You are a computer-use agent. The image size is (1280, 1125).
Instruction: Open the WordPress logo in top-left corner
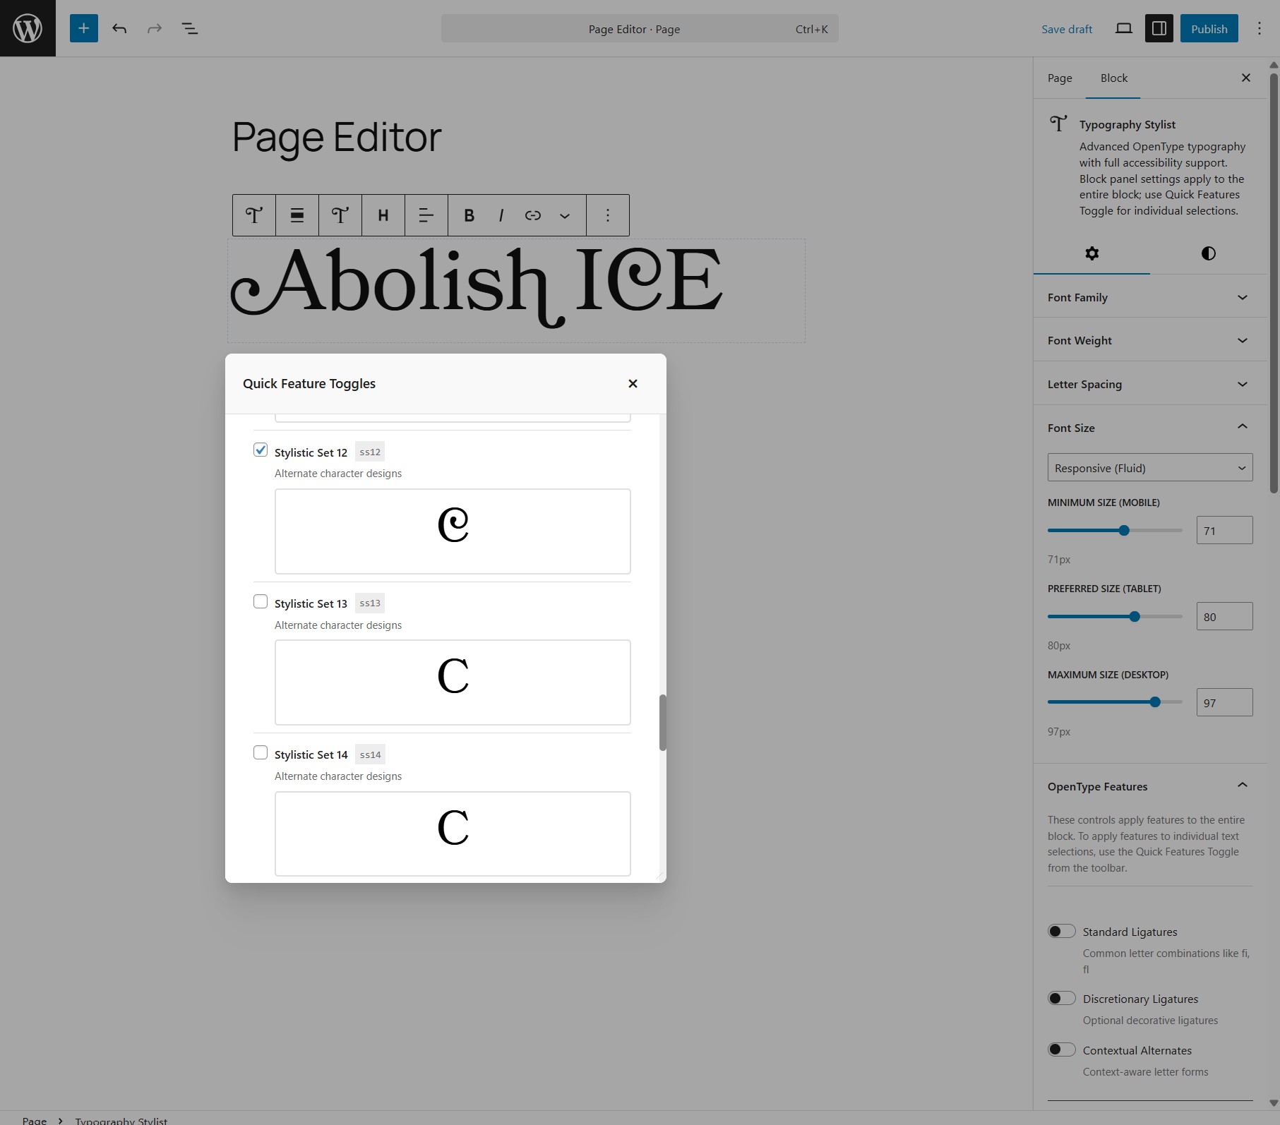pyautogui.click(x=28, y=28)
